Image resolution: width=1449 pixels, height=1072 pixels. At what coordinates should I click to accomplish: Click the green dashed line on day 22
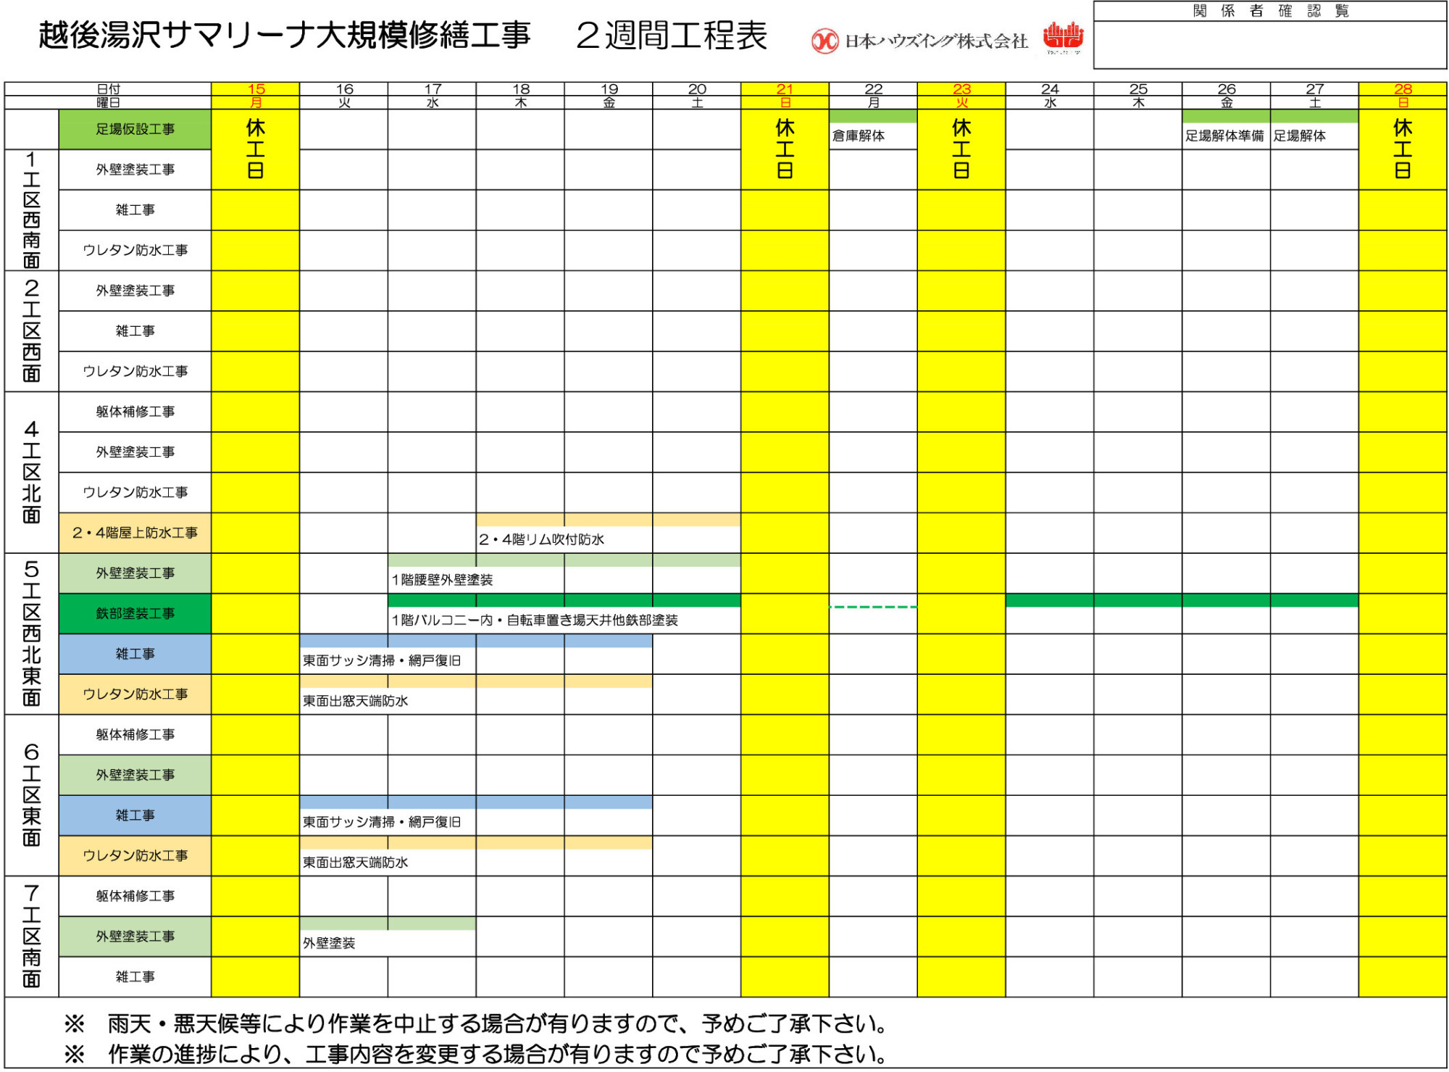[x=873, y=607]
